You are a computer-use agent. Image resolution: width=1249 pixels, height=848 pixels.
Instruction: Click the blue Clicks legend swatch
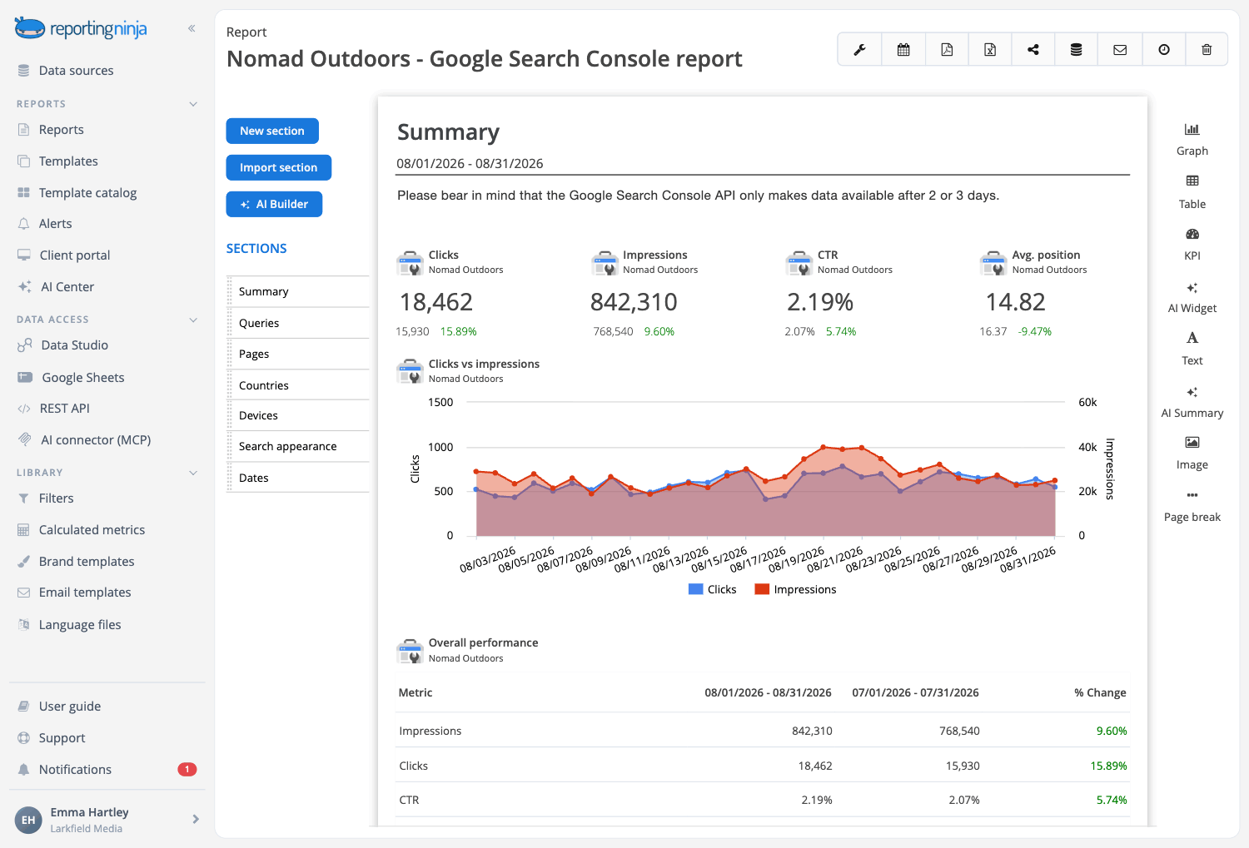696,589
